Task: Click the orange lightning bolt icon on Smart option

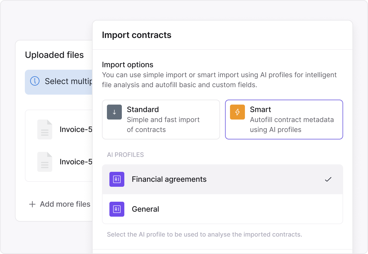Action: point(237,112)
